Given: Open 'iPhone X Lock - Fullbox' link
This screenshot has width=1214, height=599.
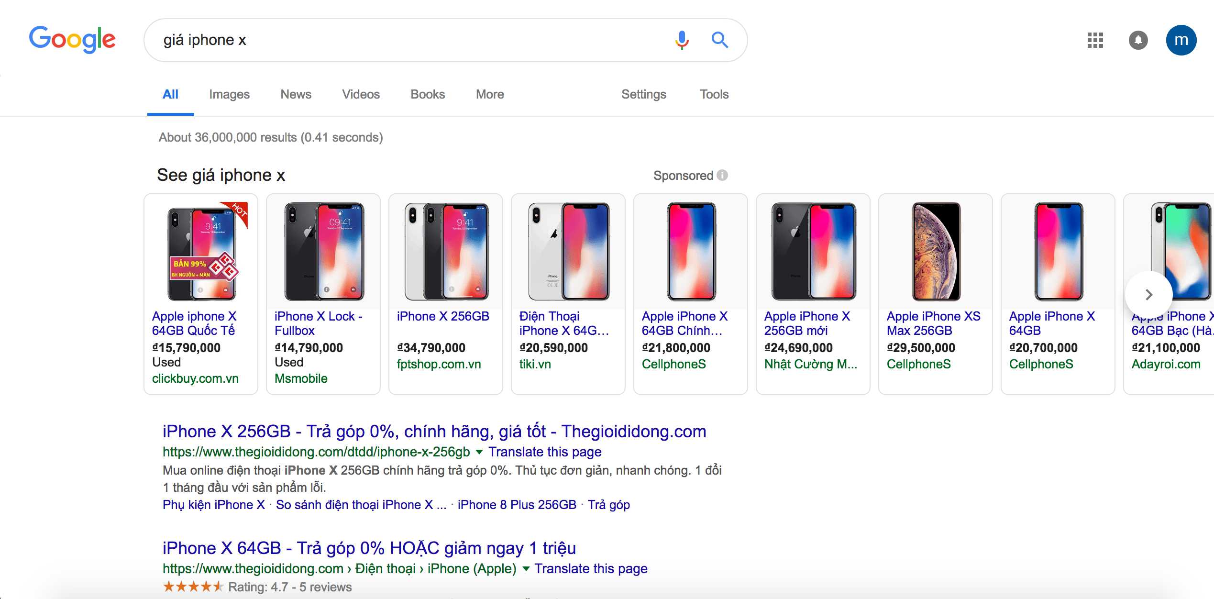Looking at the screenshot, I should click(319, 323).
